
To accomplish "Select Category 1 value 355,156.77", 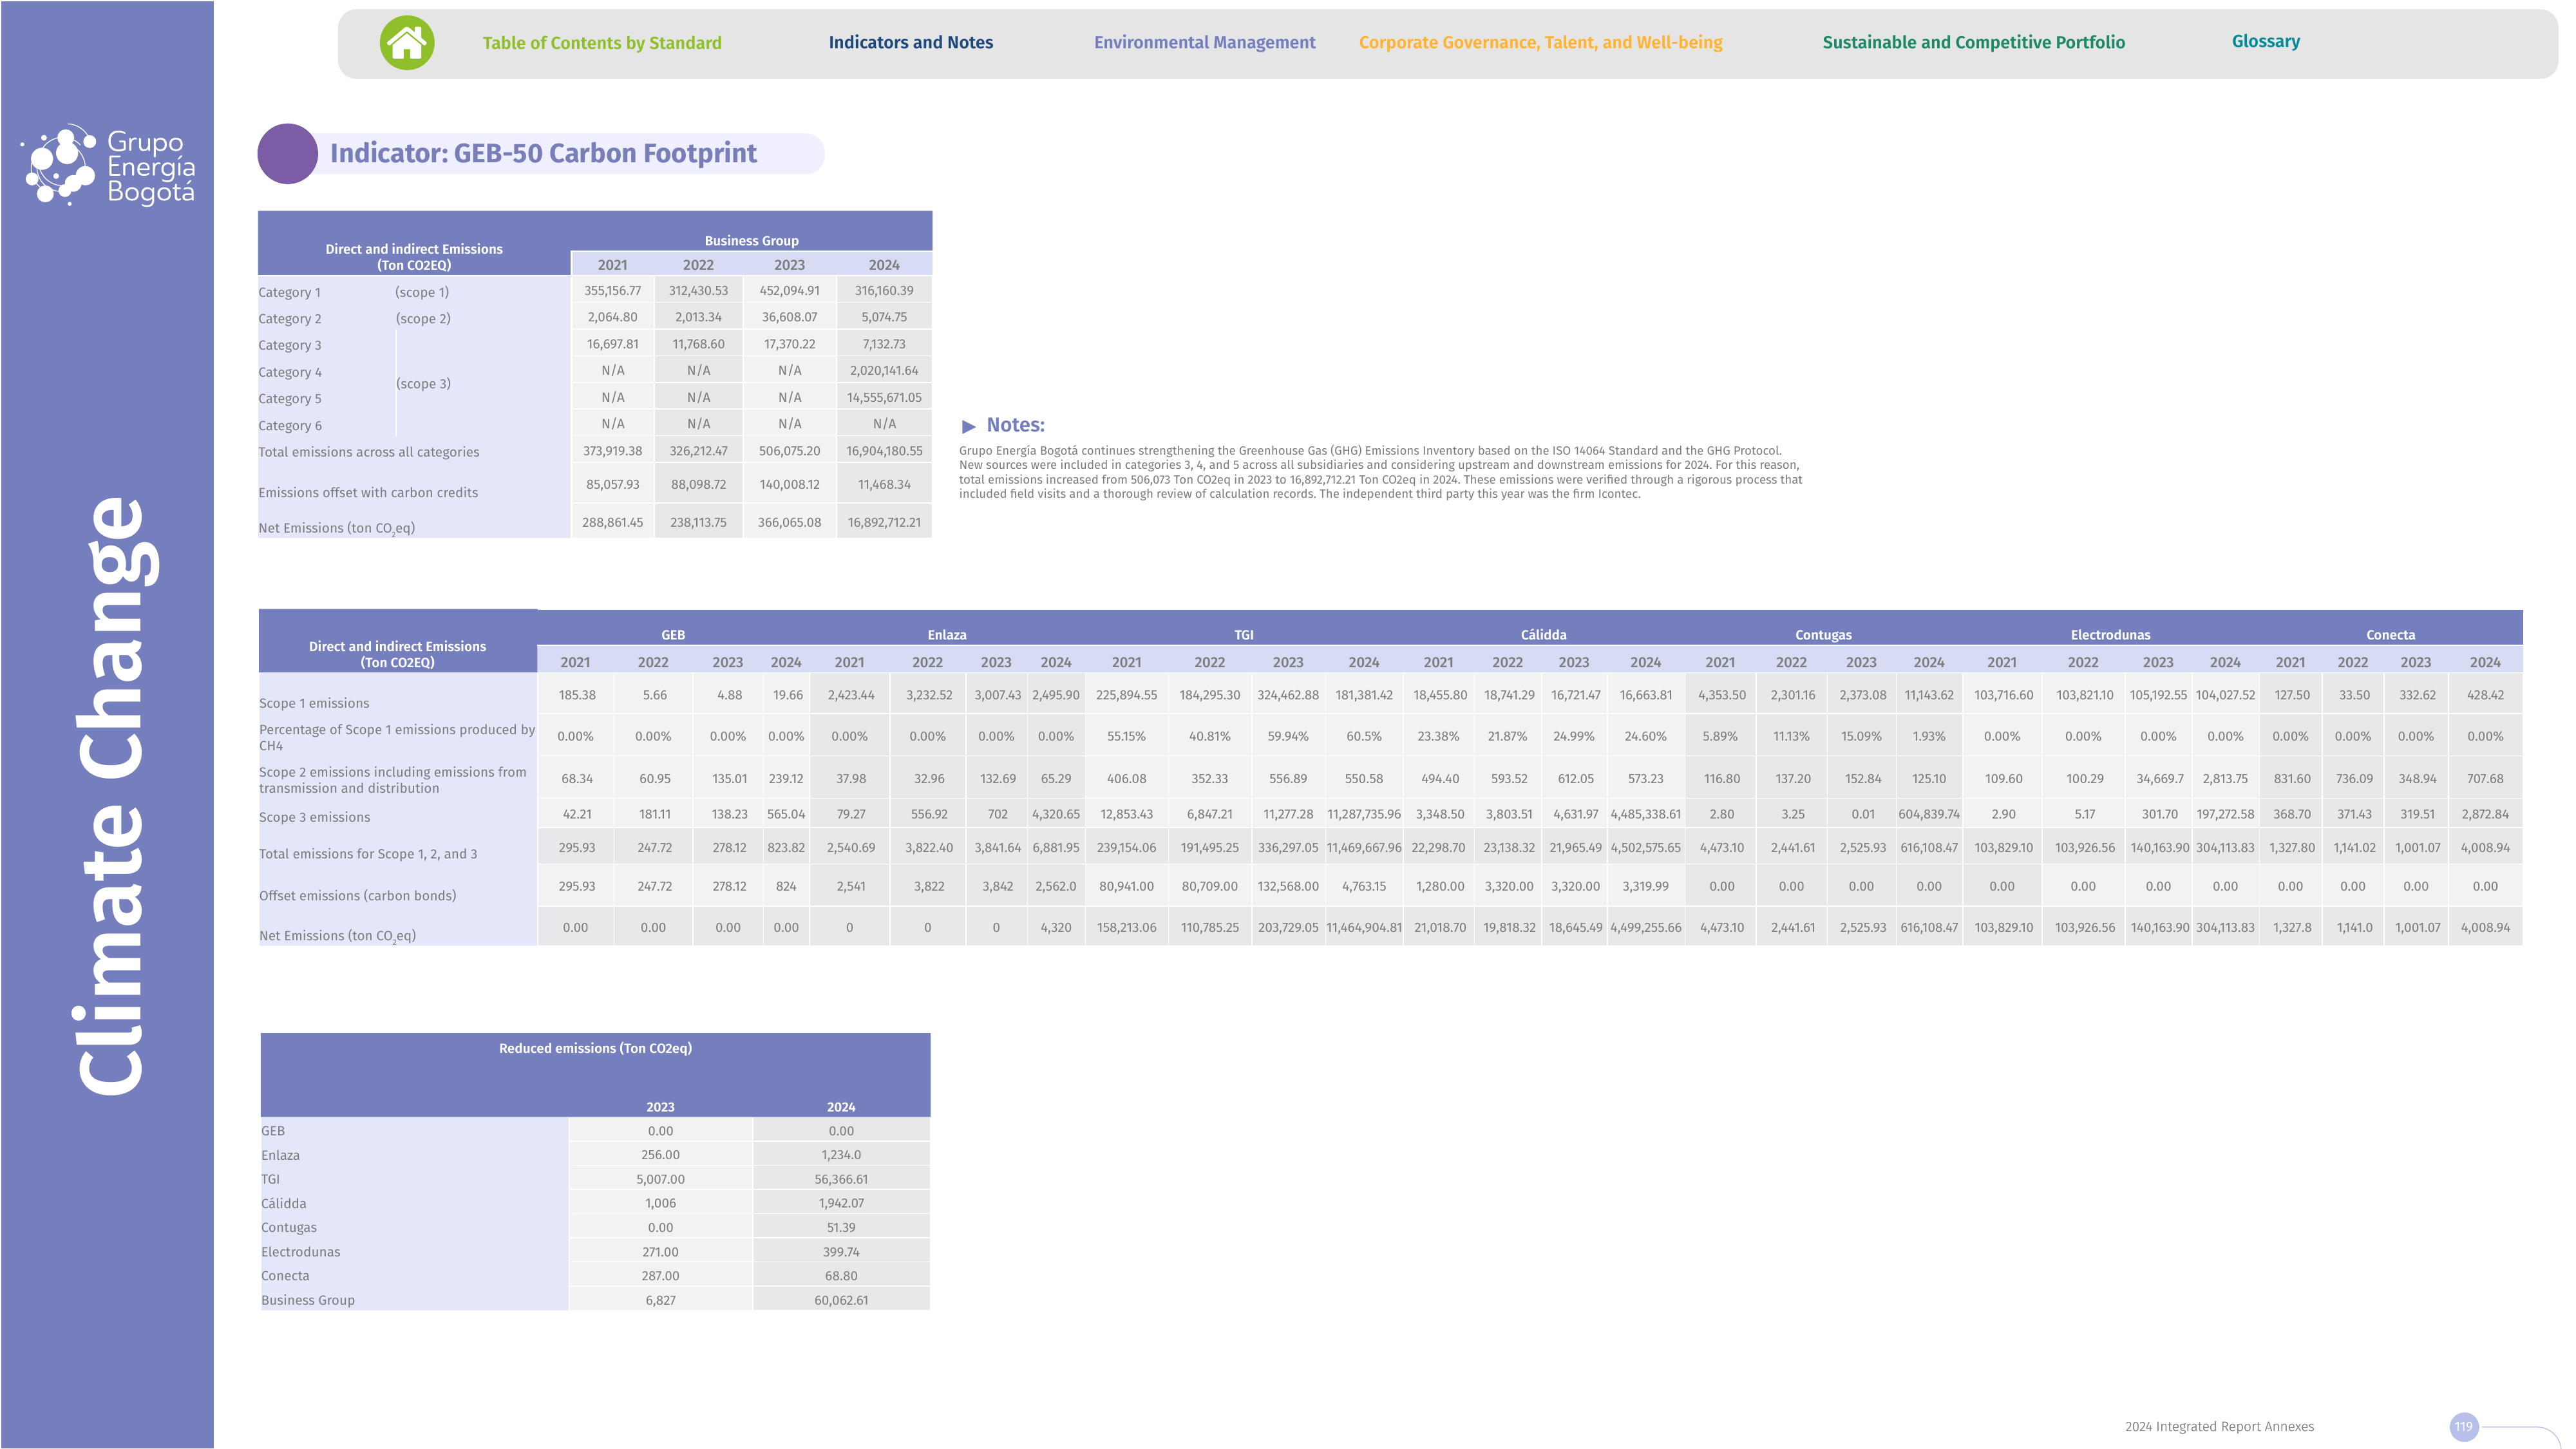I will (x=612, y=290).
